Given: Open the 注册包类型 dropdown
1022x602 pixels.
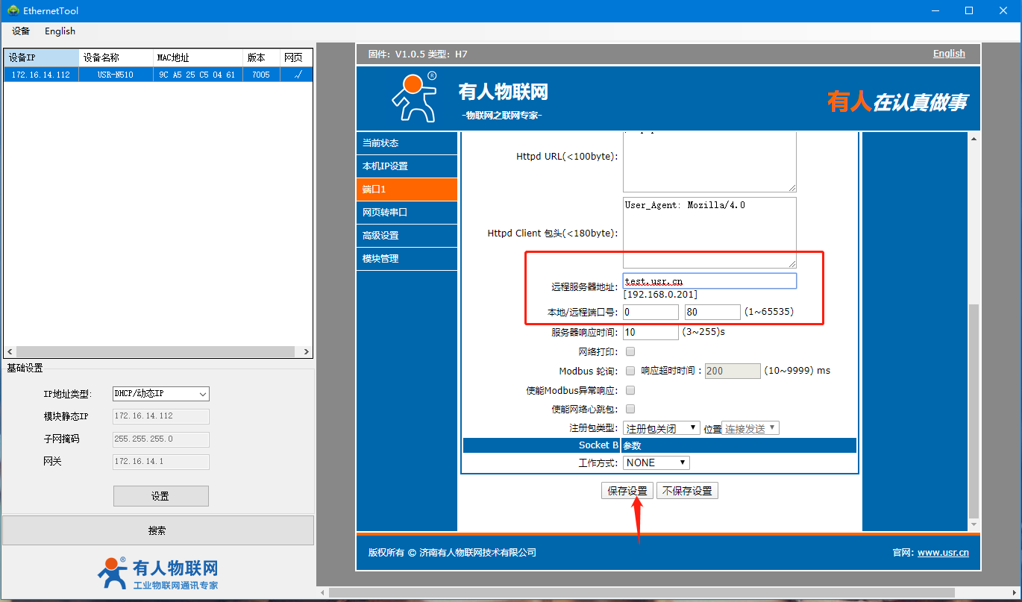Looking at the screenshot, I should pos(661,428).
